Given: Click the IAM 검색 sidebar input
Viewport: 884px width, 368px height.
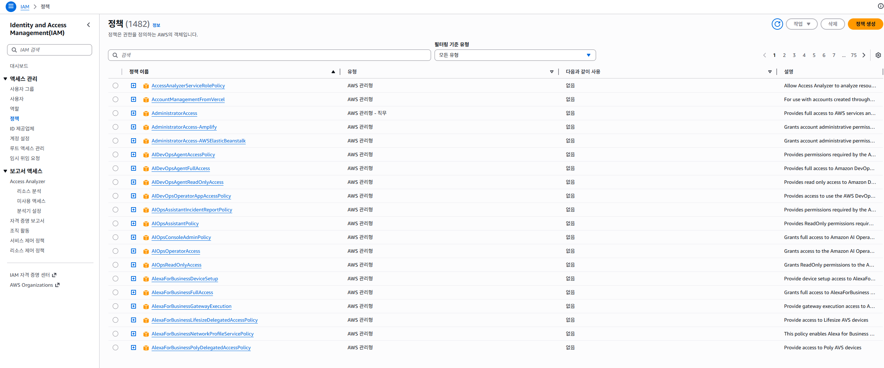Looking at the screenshot, I should pos(50,50).
